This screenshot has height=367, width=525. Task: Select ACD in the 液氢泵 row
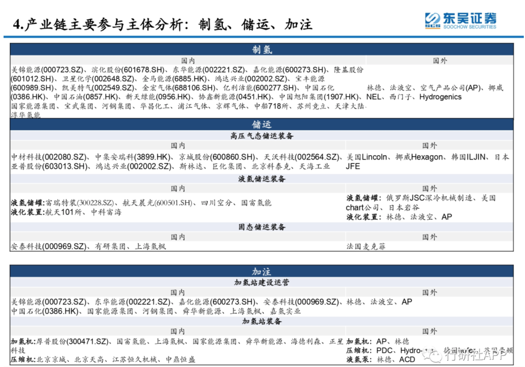tap(407, 360)
